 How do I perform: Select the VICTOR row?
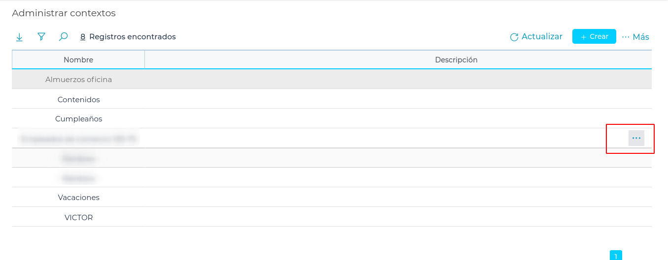coord(78,217)
